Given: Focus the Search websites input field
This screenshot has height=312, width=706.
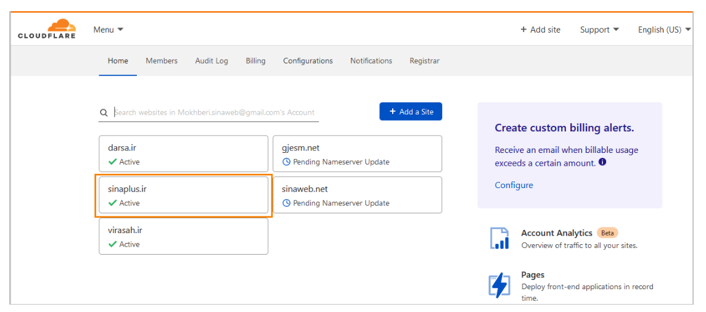Looking at the screenshot, I should coord(215,112).
